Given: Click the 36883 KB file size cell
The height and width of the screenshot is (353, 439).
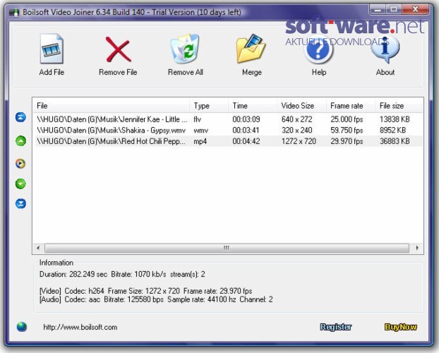Looking at the screenshot, I should [395, 141].
